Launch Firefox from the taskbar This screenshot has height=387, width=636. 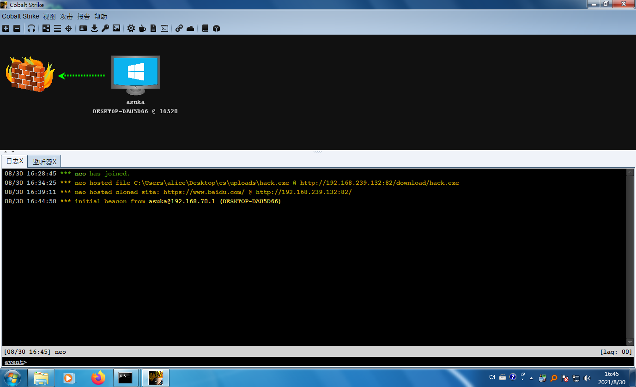(98, 378)
